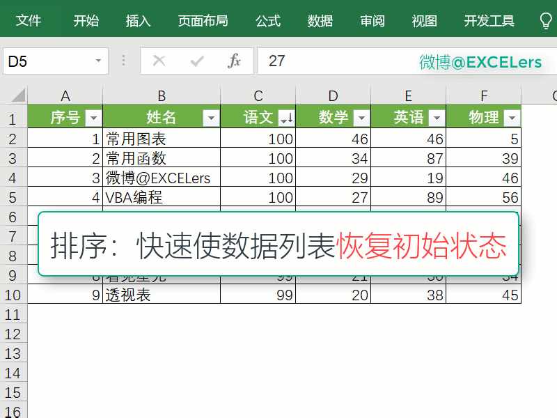Open the 文件 menu tab

29,21
